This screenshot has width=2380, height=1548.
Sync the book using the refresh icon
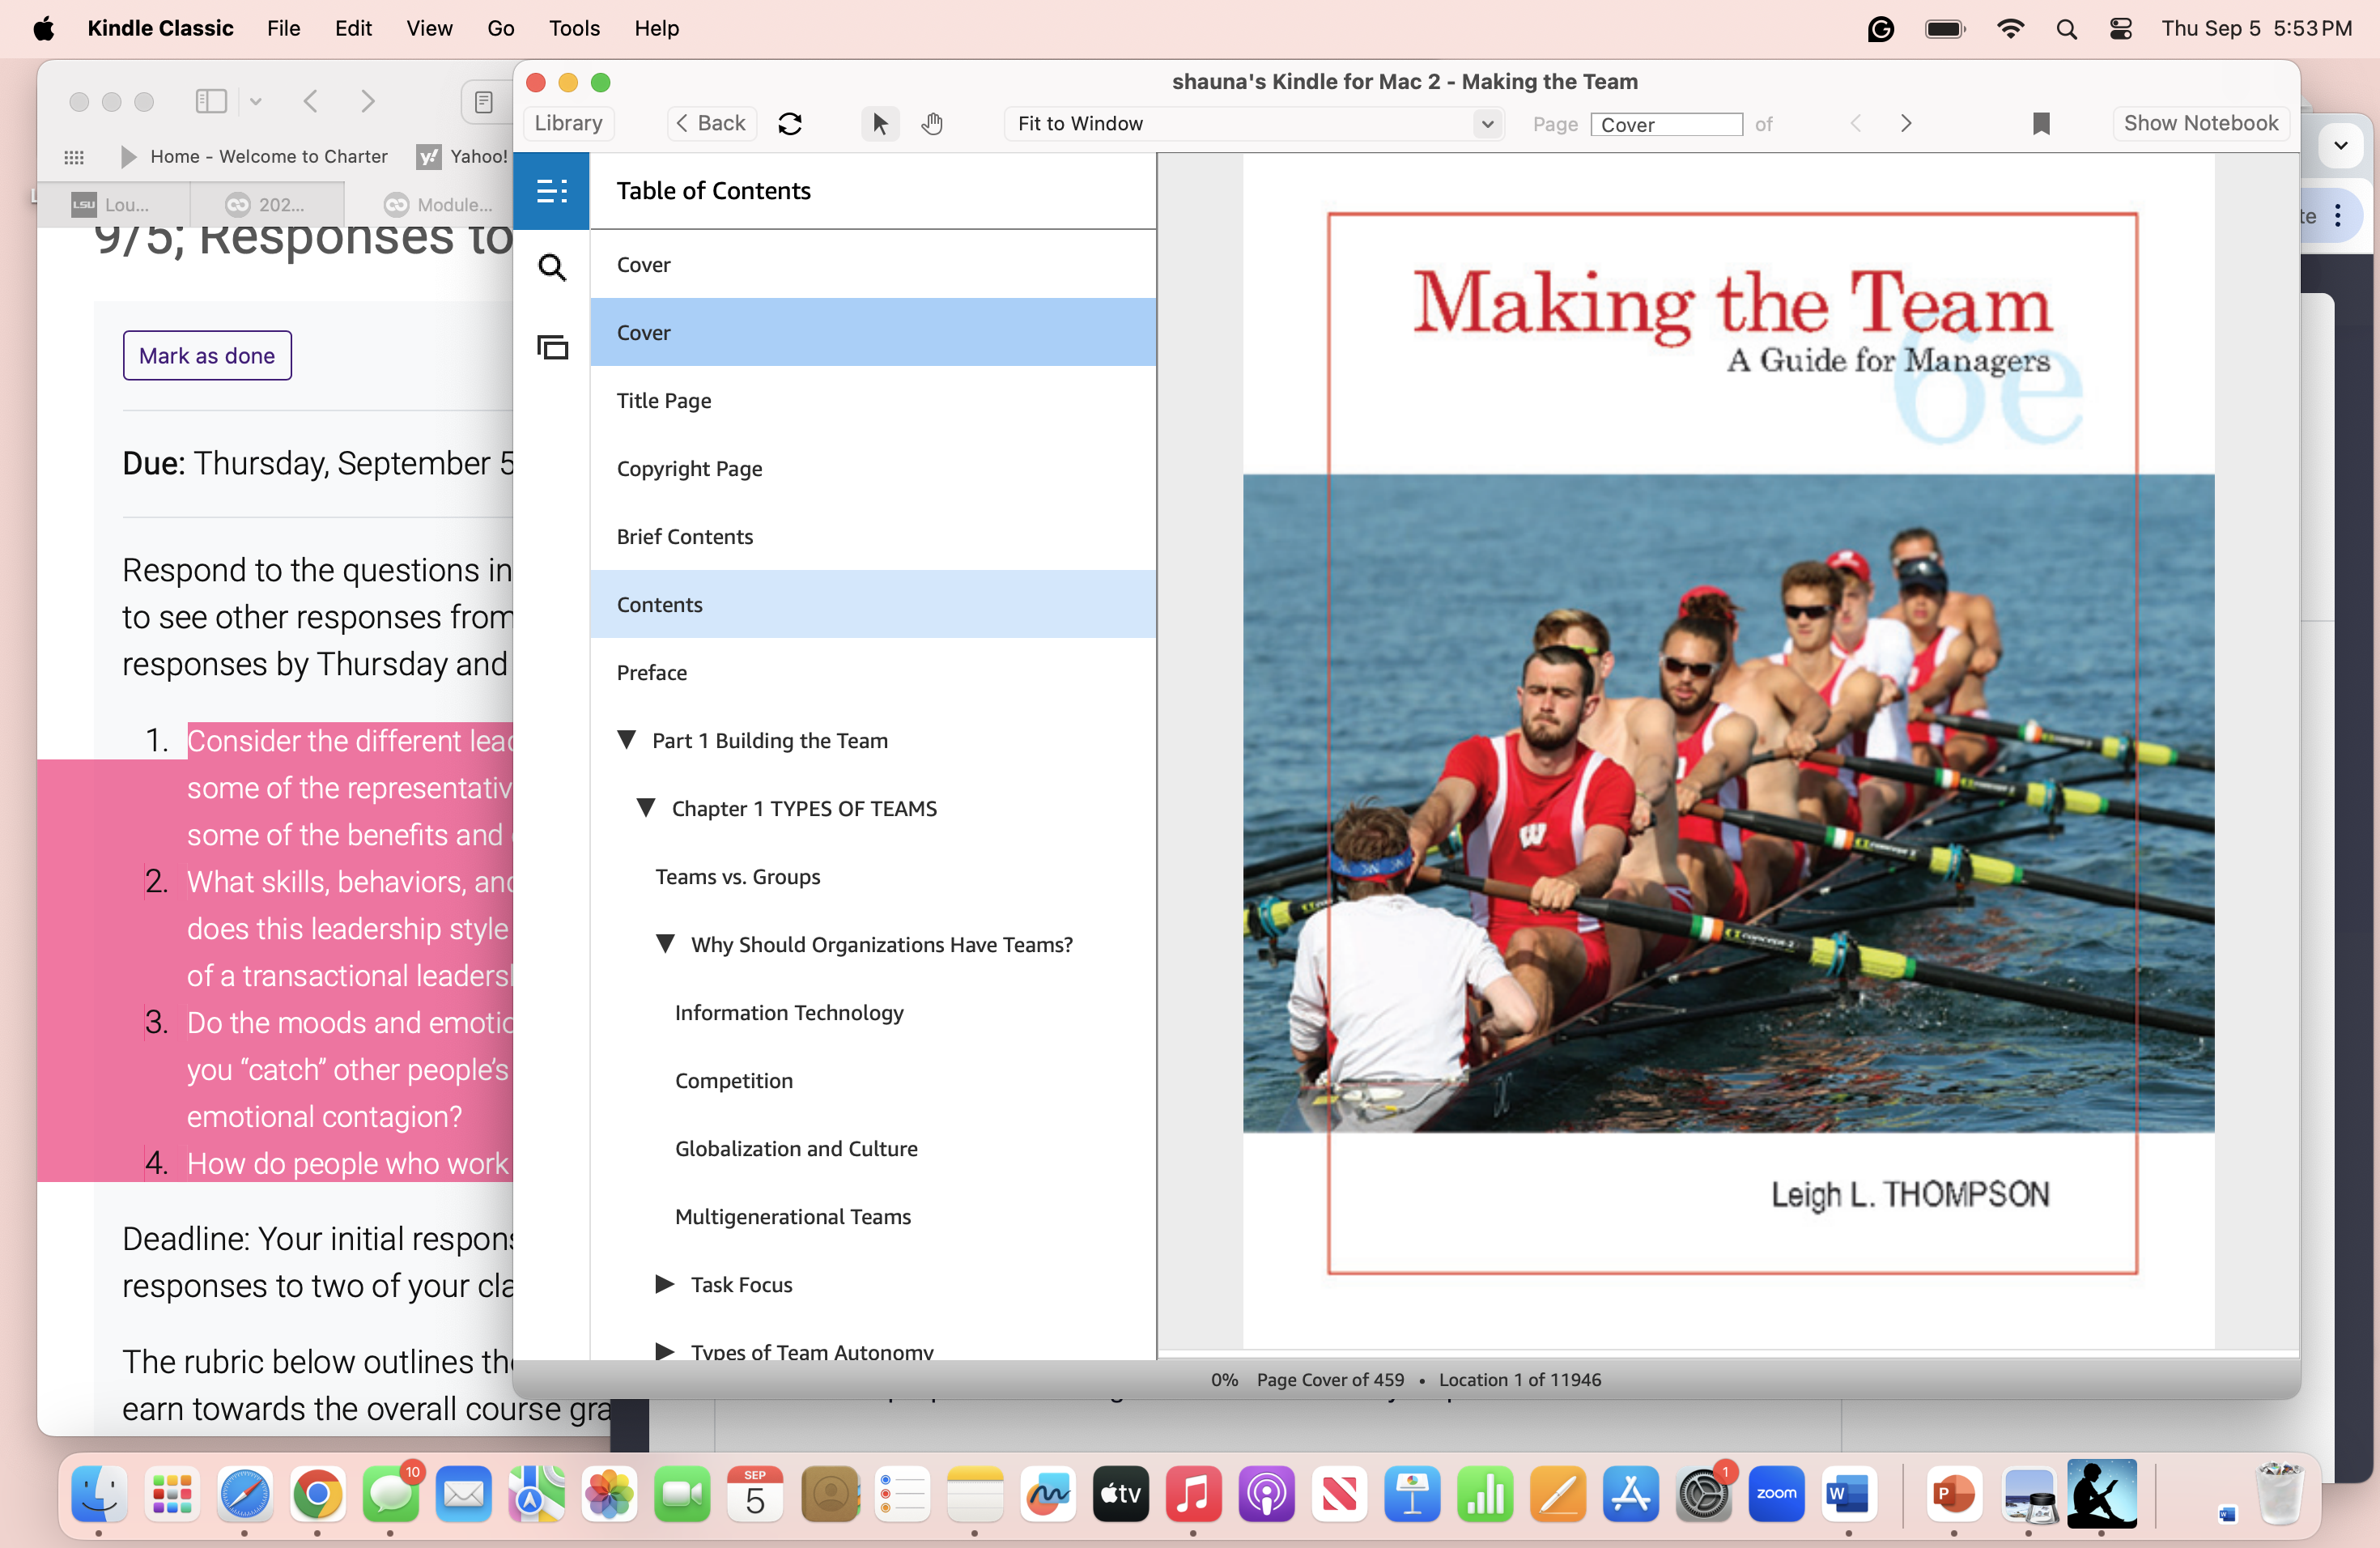click(x=789, y=123)
